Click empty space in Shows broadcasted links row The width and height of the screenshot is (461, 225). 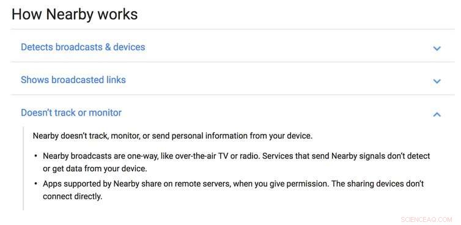(279, 80)
